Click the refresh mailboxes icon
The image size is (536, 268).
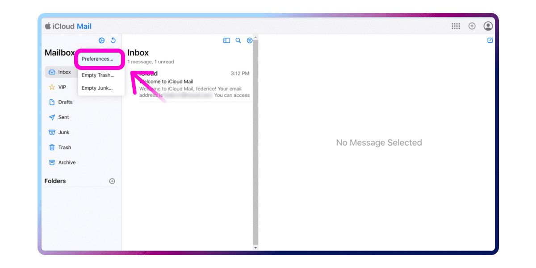coord(113,40)
